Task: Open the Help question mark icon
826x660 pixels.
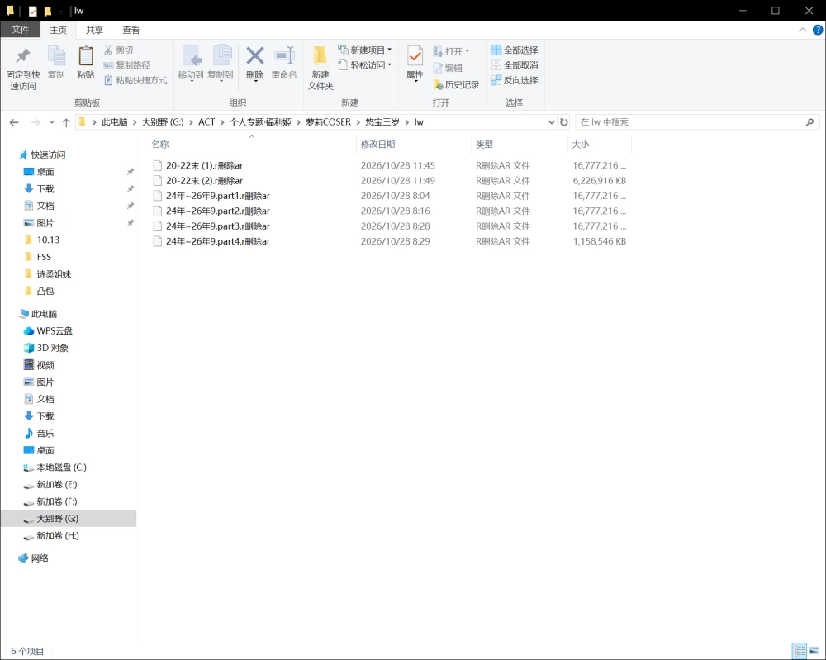Action: (818, 30)
